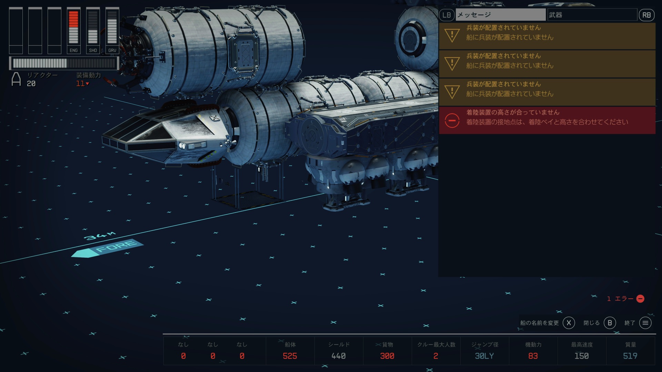Click the 貨物 stat value 300
Screen dimensions: 662x372
point(387,356)
